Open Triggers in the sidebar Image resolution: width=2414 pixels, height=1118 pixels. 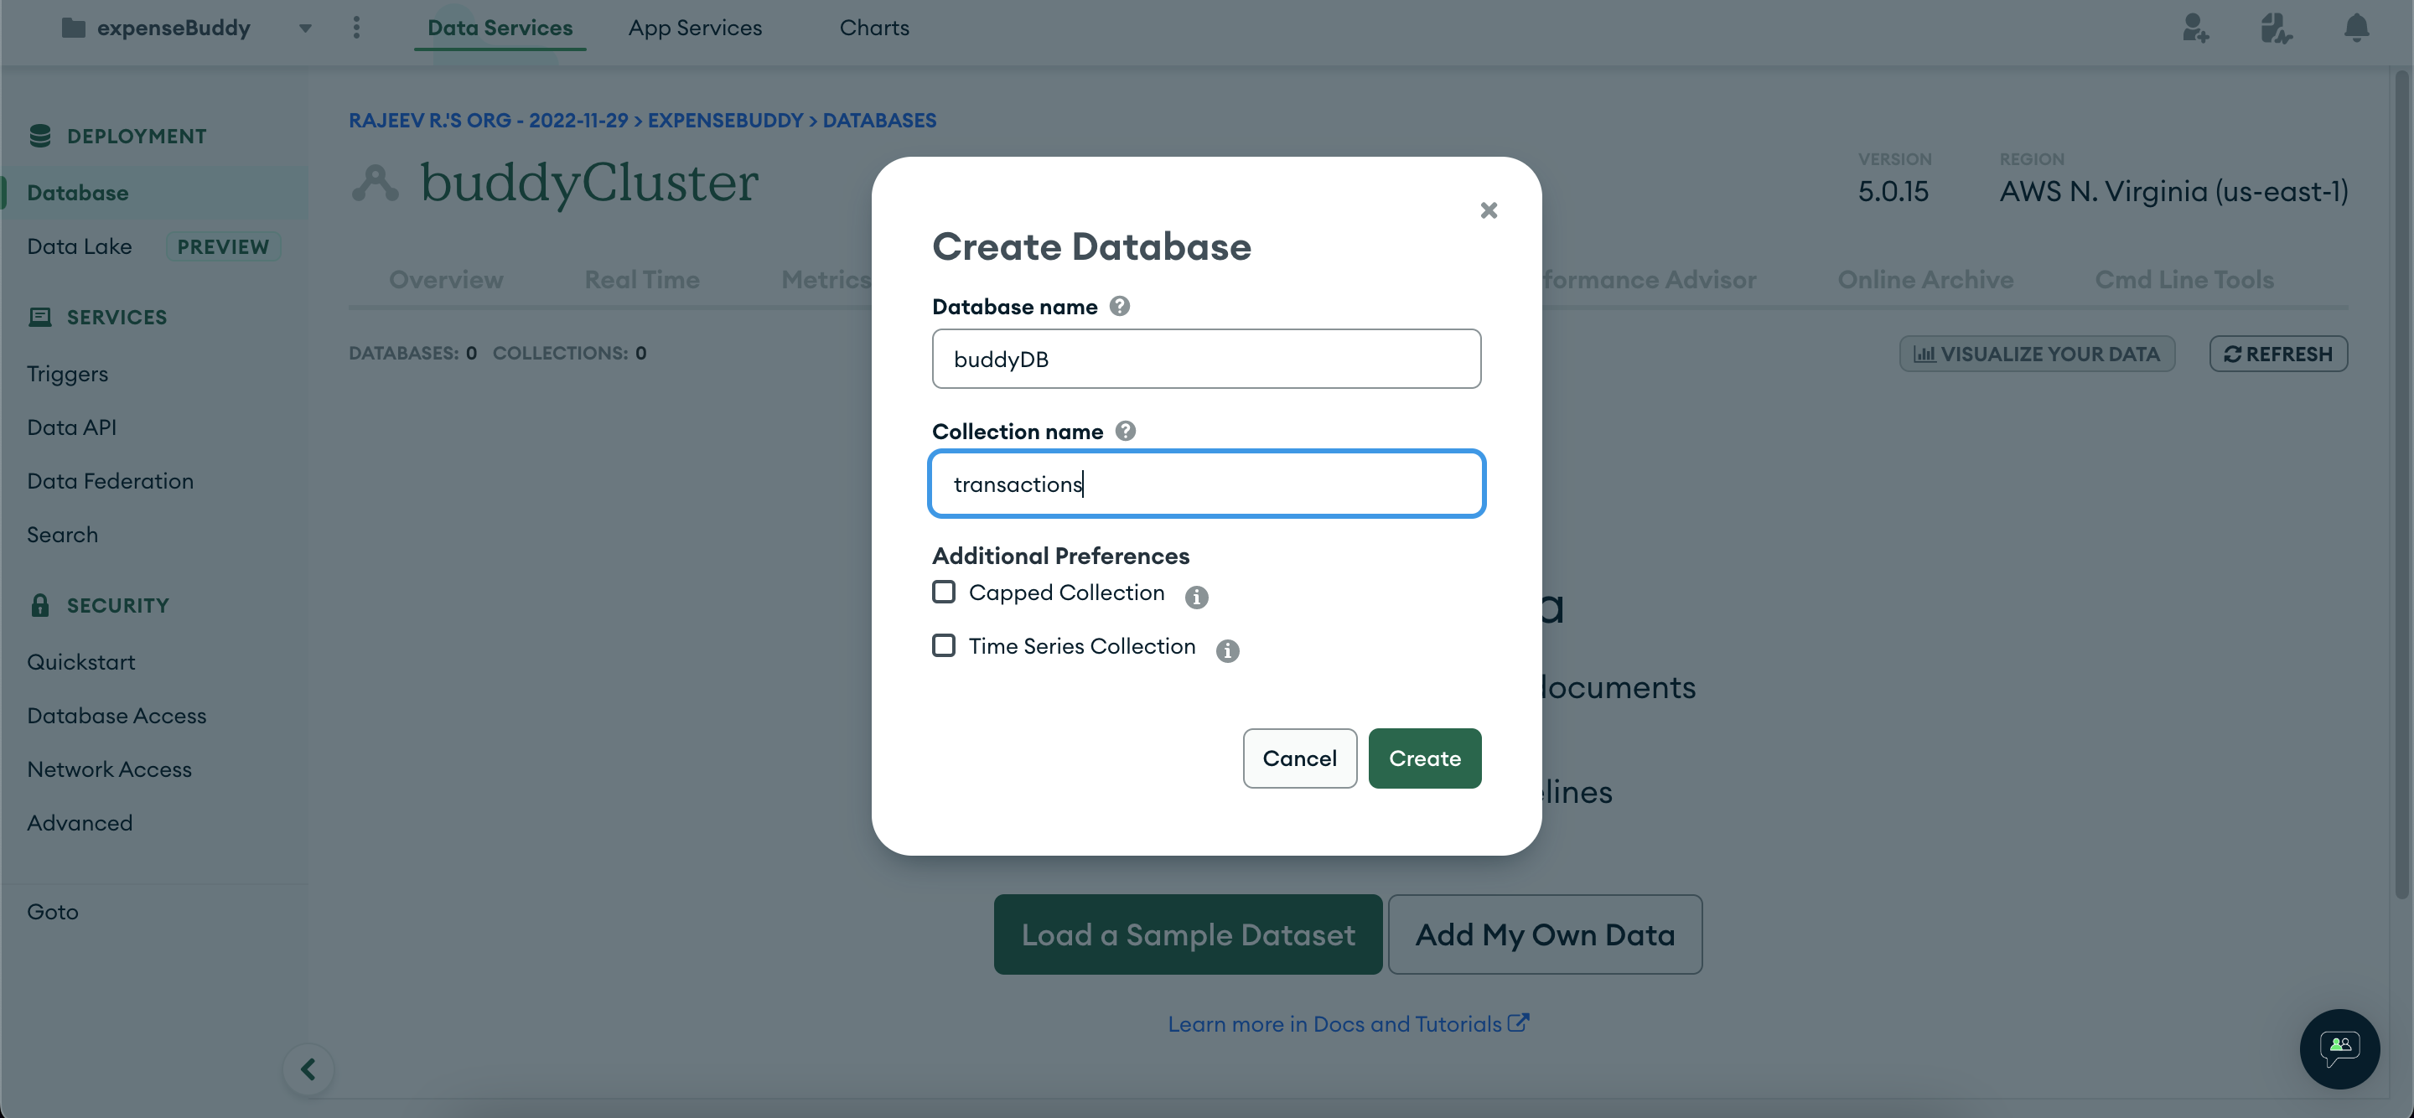pos(67,374)
